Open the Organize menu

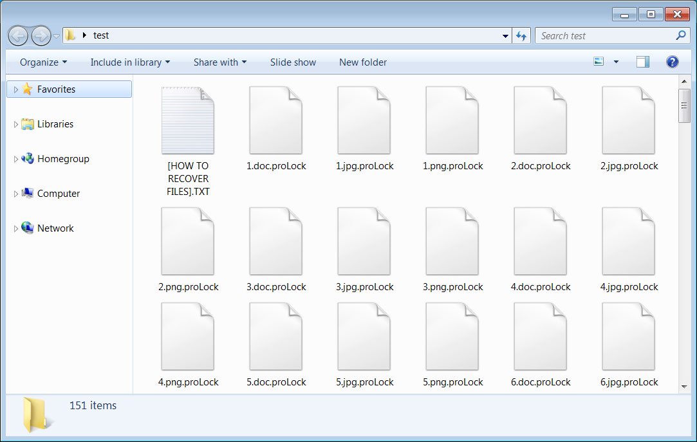tap(43, 62)
